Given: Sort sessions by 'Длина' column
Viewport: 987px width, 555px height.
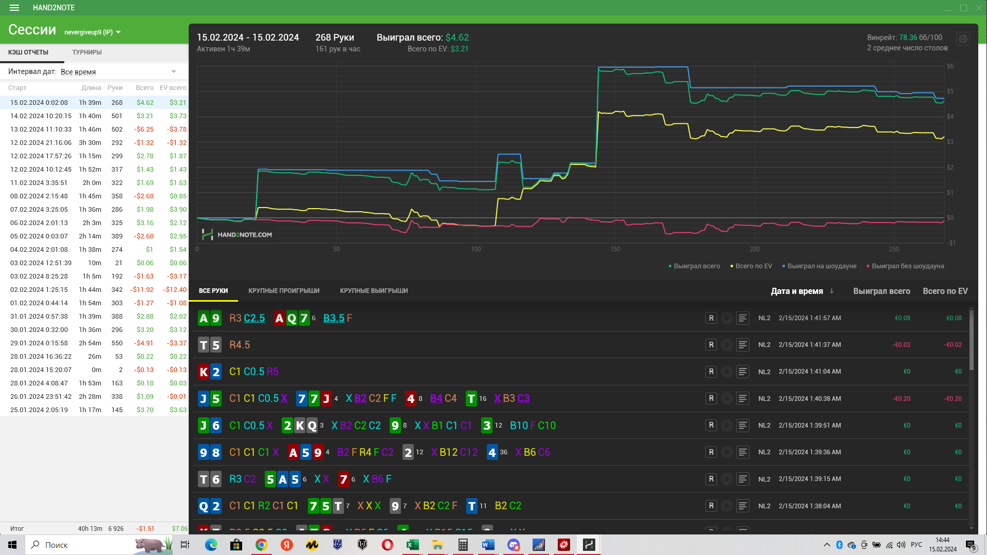Looking at the screenshot, I should pos(91,88).
